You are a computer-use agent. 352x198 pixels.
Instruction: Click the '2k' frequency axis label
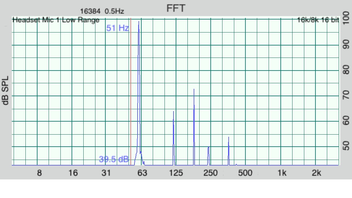pos(316,173)
